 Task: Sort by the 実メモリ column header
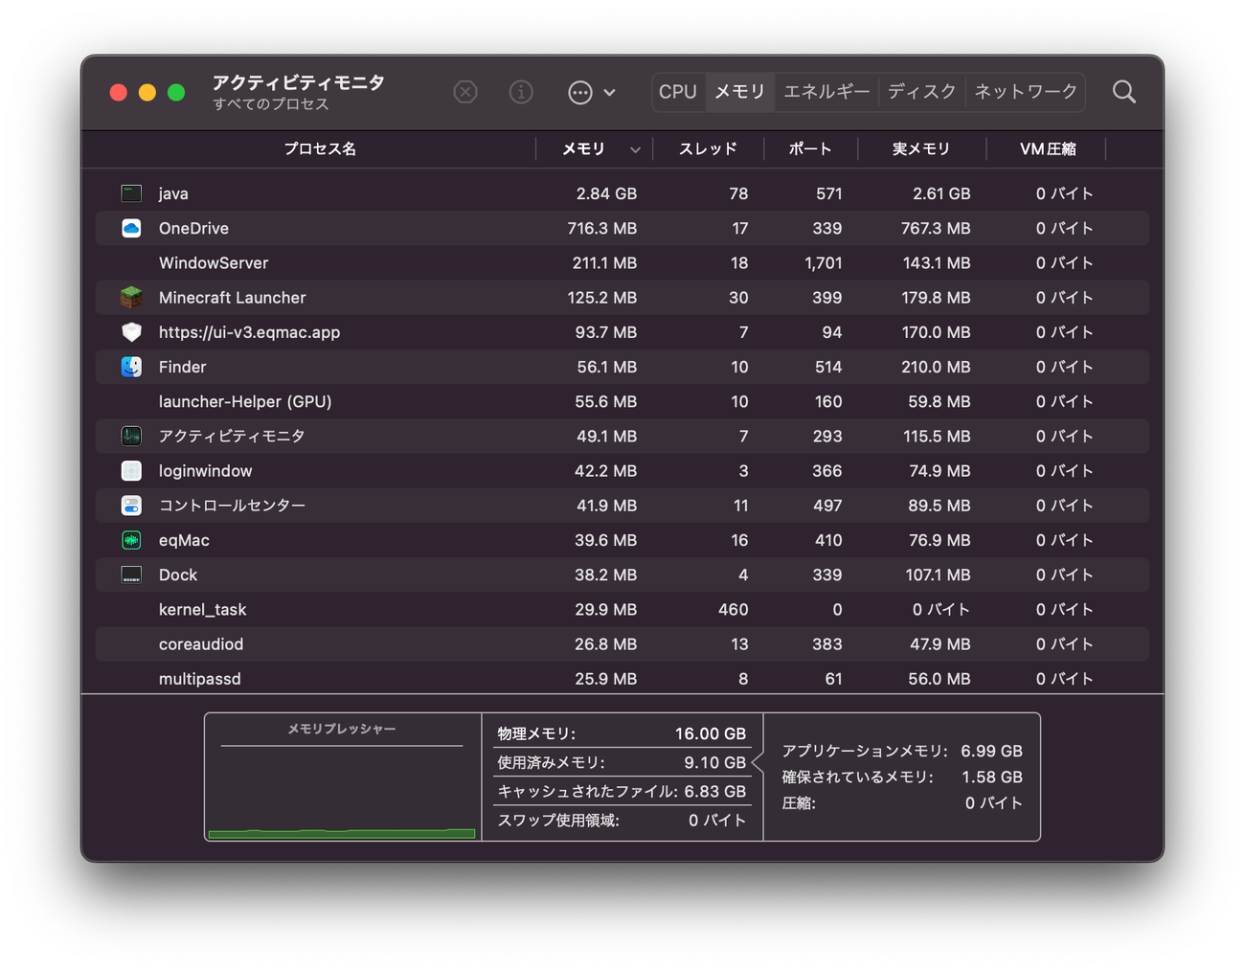921,149
